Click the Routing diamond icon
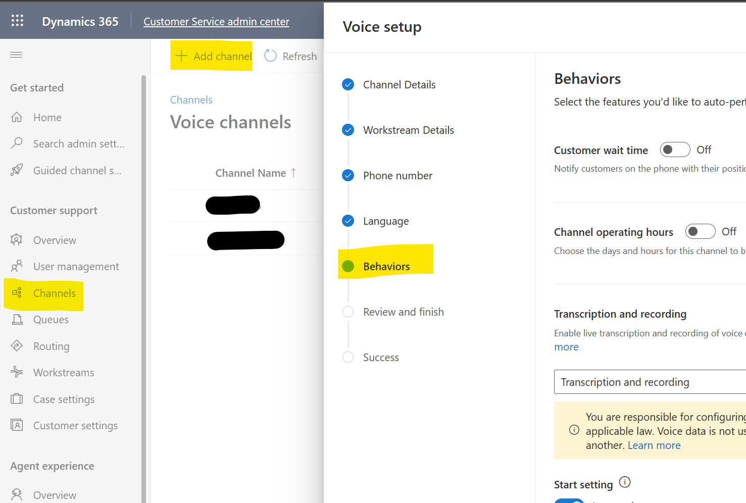Viewport: 746px width, 503px height. click(17, 346)
